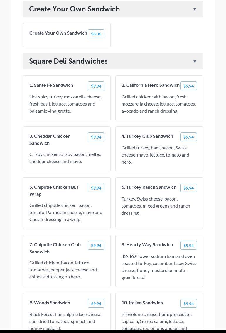Open the Create Your Own Sandwich item
Viewport: 226px width, 333px height.
(x=58, y=33)
